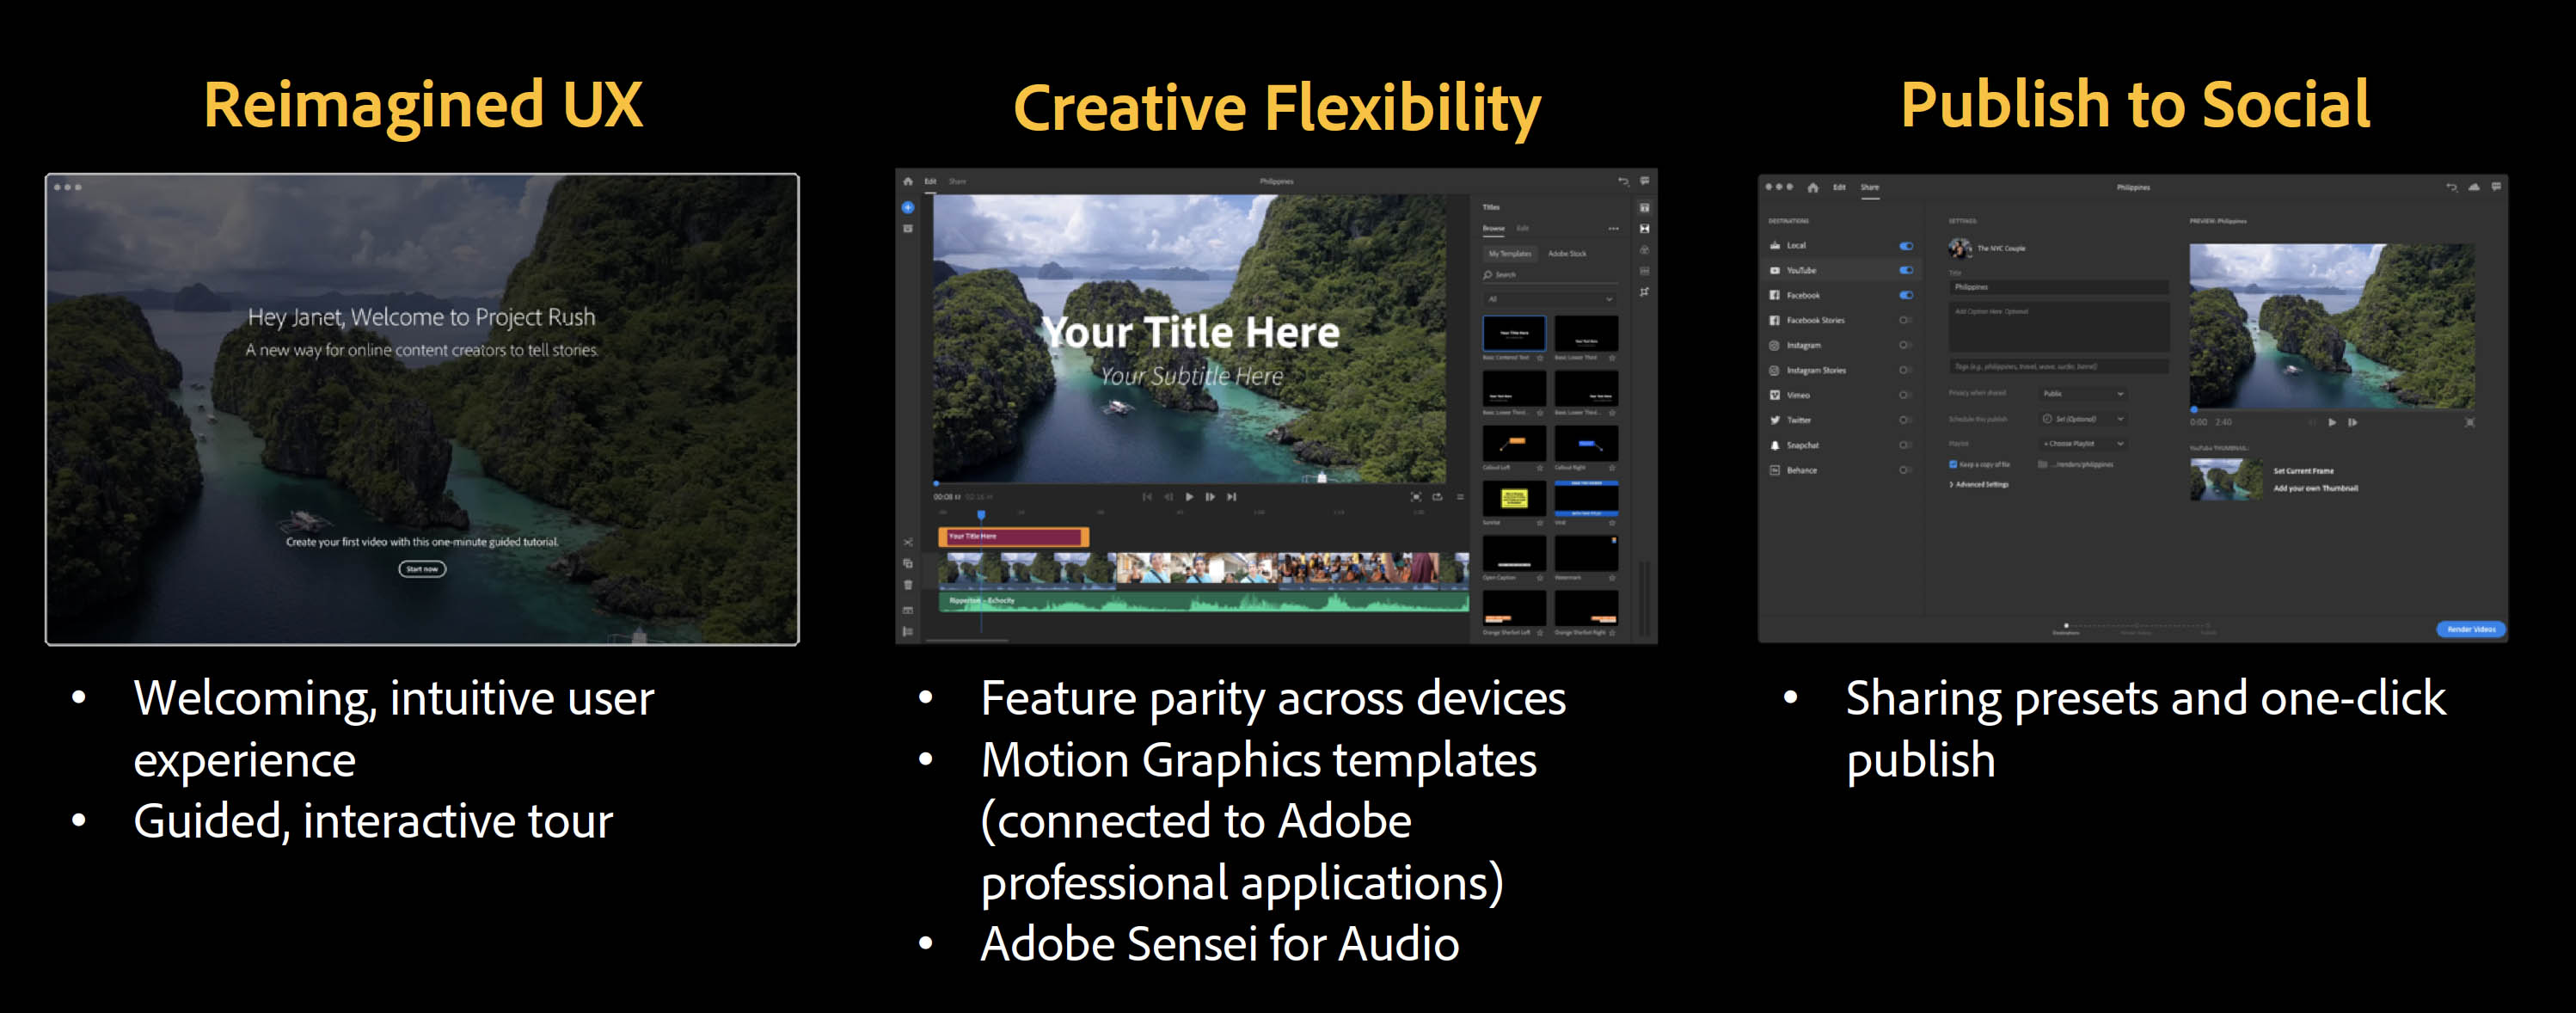Click Go to End in the editor transport
The image size is (2576, 1013).
click(1232, 497)
